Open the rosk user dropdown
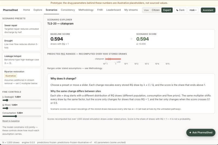Screen dimensions: 218x145 tap(193, 10)
